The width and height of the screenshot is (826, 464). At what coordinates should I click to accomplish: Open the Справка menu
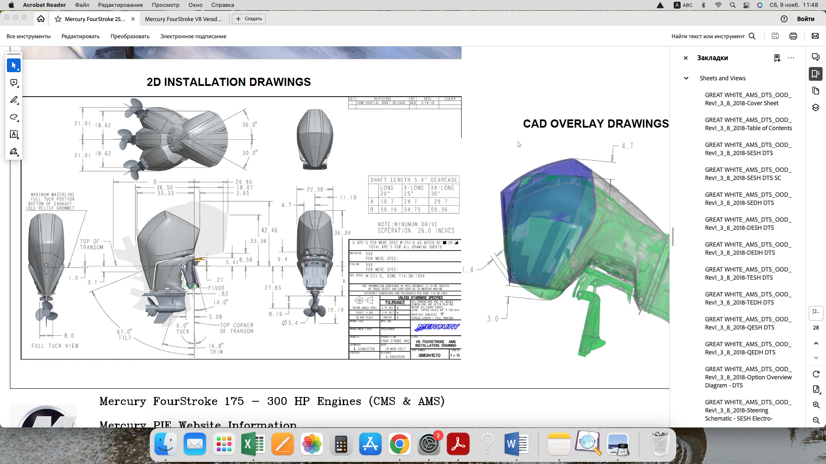[x=223, y=5]
